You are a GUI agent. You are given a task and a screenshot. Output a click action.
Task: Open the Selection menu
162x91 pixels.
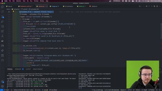pyautogui.click(x=19, y=1)
